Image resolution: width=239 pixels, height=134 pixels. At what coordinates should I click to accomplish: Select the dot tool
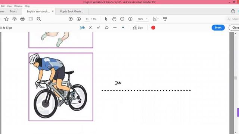[x=123, y=28]
